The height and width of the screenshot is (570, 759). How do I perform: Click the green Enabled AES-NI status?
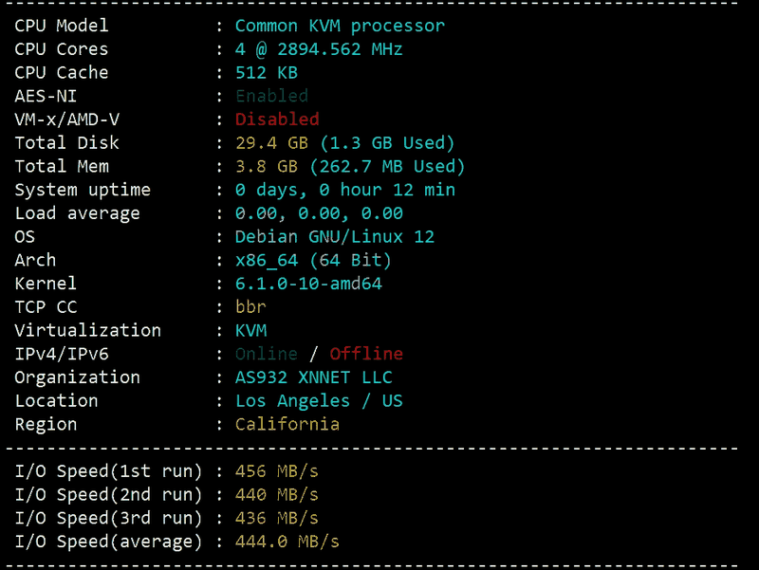click(271, 96)
